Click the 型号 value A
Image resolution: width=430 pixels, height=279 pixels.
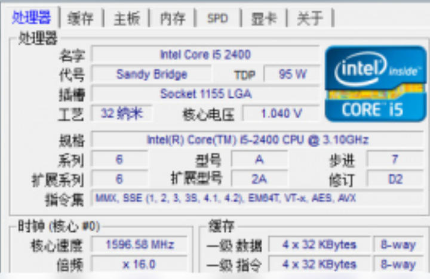tap(259, 159)
